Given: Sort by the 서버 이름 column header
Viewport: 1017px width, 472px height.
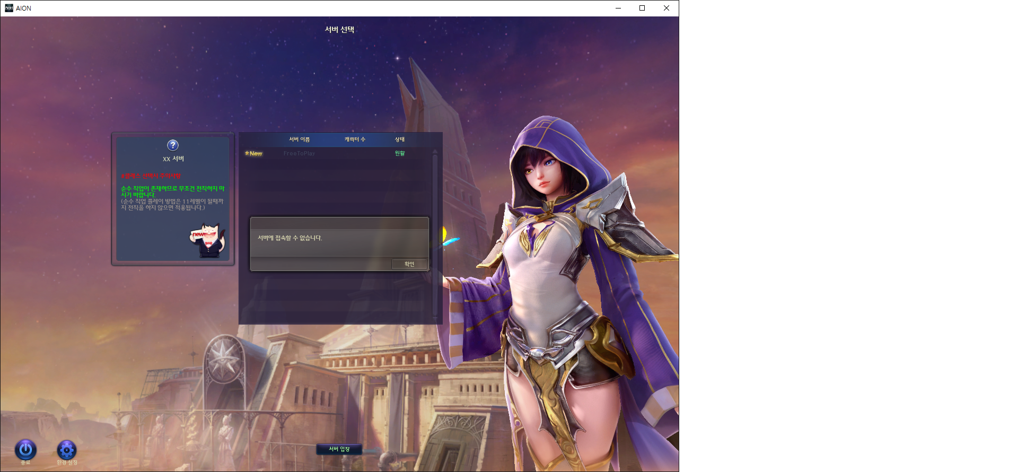Looking at the screenshot, I should (x=299, y=139).
